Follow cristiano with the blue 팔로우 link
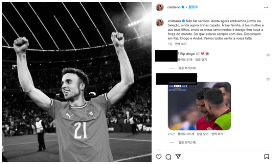The image size is (273, 164). [x=193, y=7]
